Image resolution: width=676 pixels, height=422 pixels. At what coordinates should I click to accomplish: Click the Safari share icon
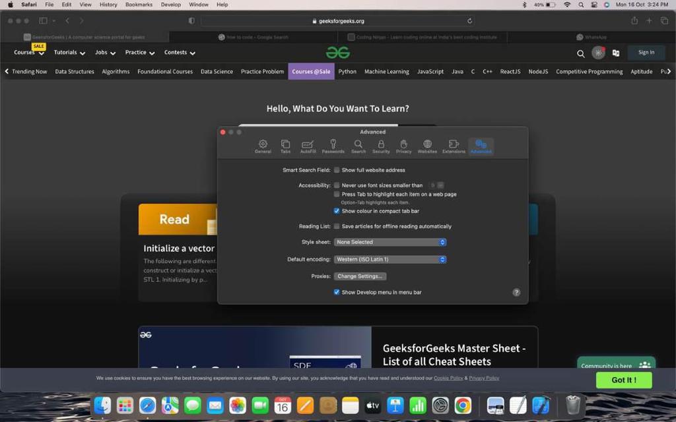[634, 20]
